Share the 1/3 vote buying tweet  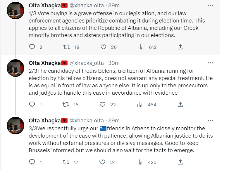[180, 47]
